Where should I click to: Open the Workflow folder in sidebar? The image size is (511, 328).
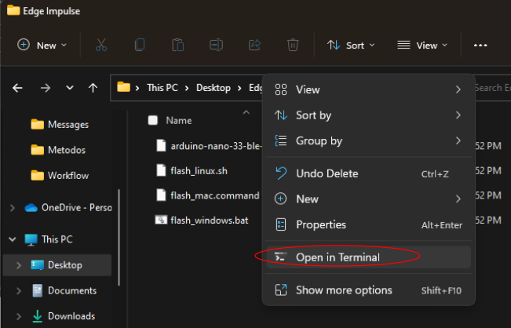68,176
